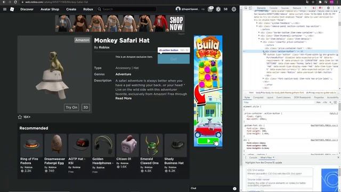Open the Computed styles tab
This screenshot has width=341, height=192.
pyautogui.click(x=258, y=97)
